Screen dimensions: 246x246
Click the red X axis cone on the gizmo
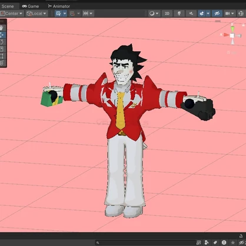[226, 35]
